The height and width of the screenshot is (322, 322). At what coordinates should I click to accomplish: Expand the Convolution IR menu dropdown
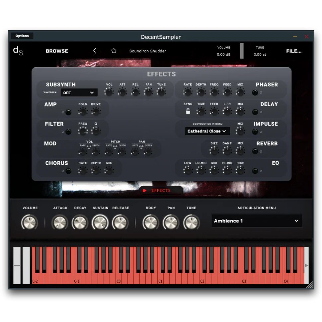(207, 131)
